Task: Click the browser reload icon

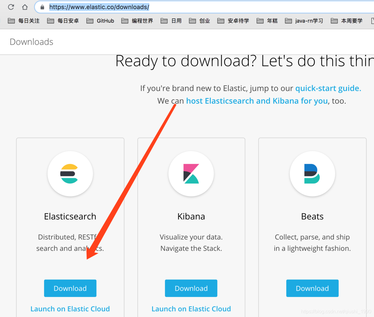Action: point(11,7)
